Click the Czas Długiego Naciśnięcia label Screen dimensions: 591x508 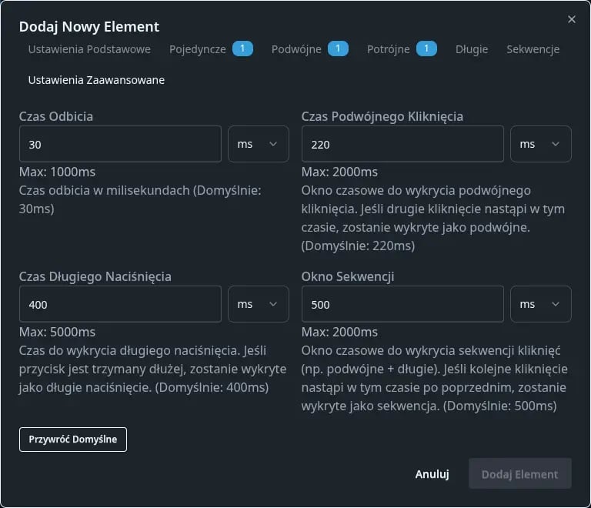95,276
